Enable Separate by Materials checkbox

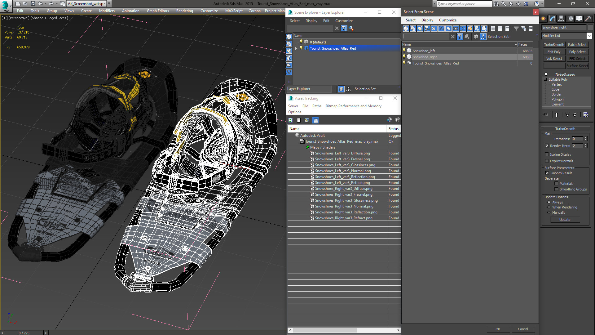pos(556,184)
